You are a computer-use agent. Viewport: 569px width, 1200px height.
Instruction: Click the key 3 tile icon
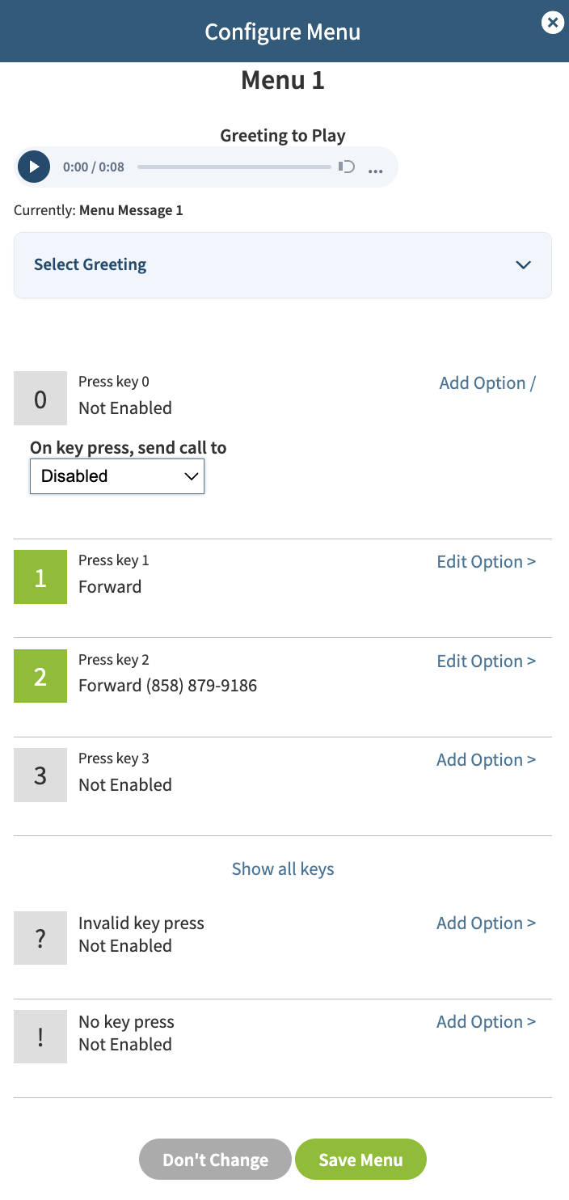(x=40, y=775)
